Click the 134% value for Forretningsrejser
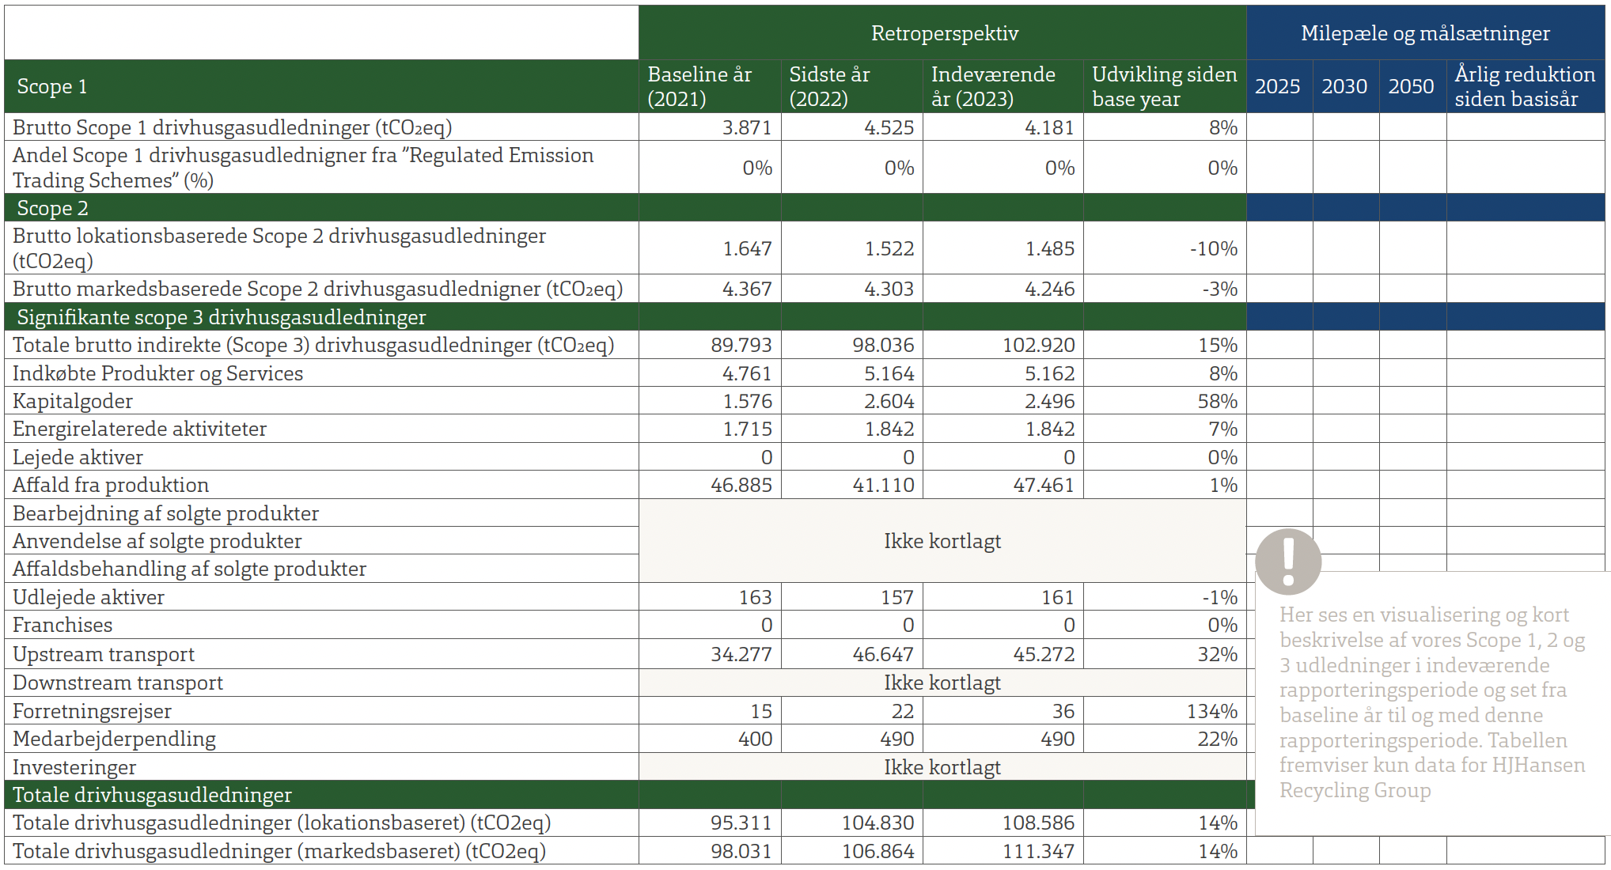The width and height of the screenshot is (1611, 870). click(1211, 711)
